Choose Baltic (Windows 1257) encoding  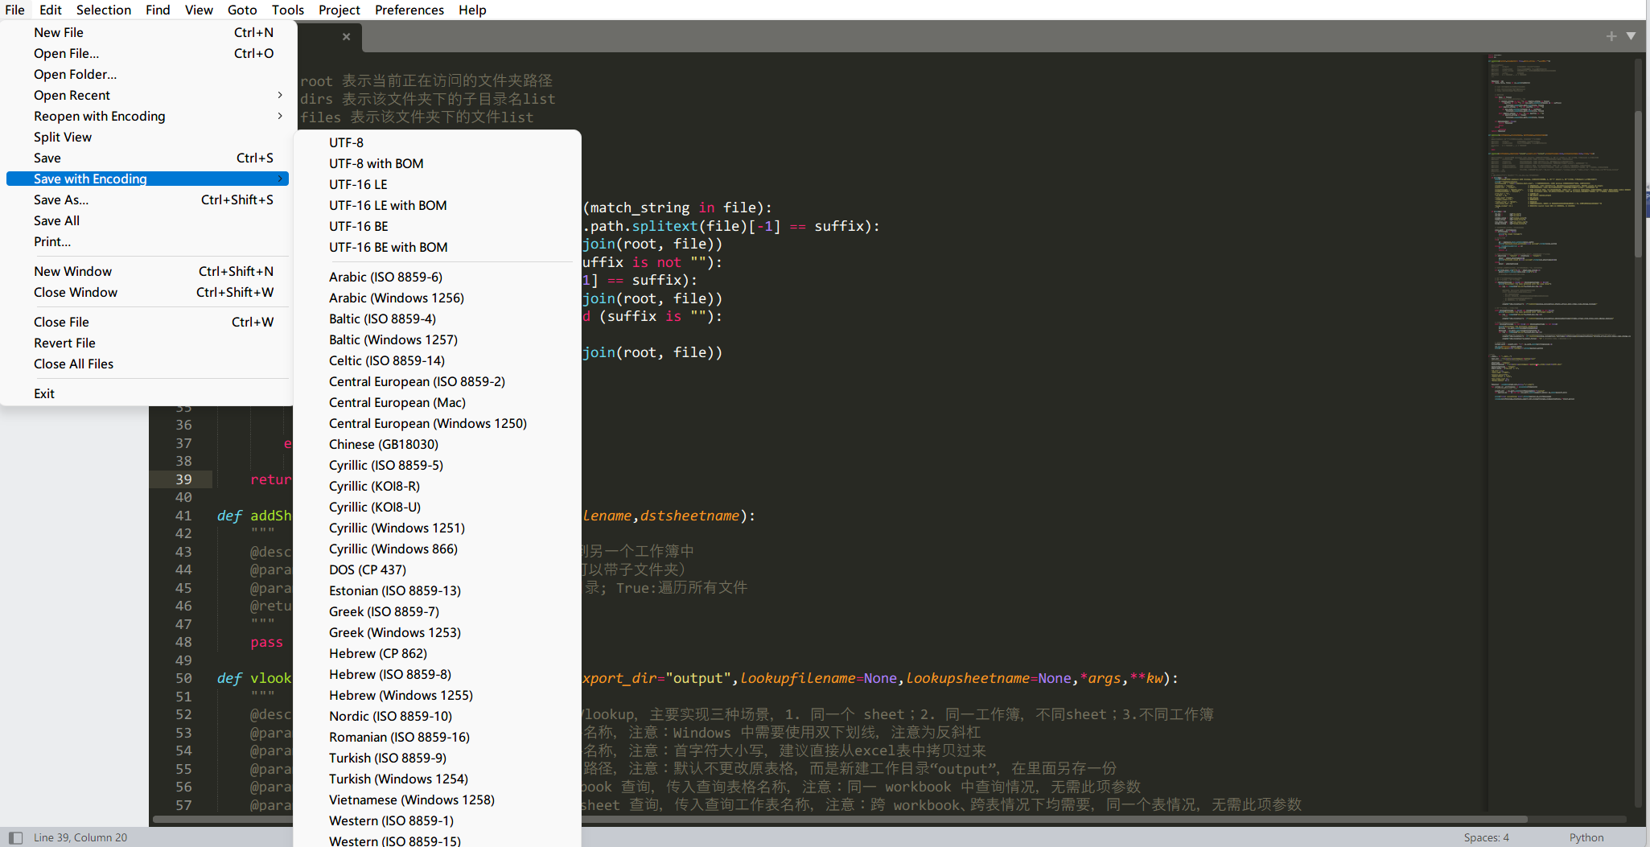click(x=437, y=339)
